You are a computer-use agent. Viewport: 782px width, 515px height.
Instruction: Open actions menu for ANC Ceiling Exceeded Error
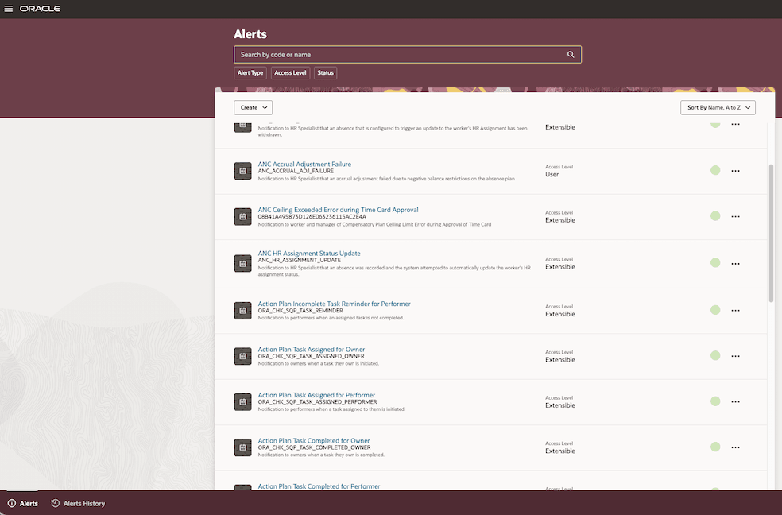point(735,217)
